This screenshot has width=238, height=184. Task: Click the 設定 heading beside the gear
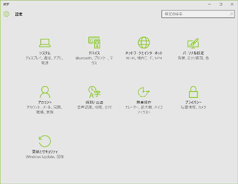click(19, 14)
